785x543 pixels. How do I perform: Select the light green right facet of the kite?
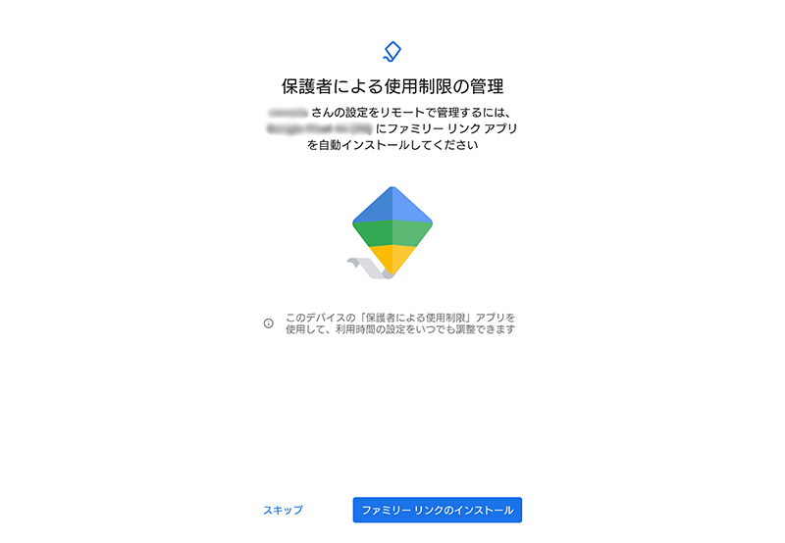412,233
